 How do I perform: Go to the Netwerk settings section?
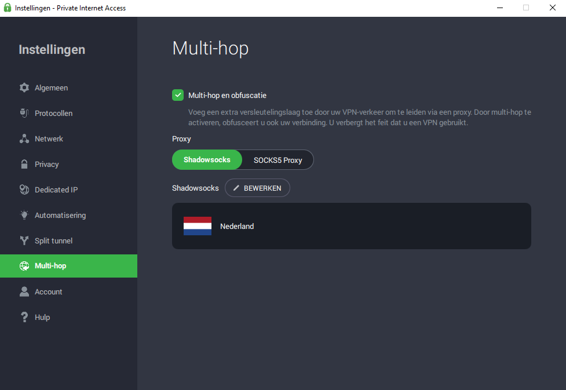(x=49, y=139)
